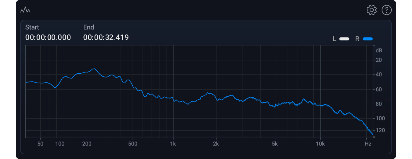Click the dB unit label on axis
412x159 pixels.
[379, 51]
